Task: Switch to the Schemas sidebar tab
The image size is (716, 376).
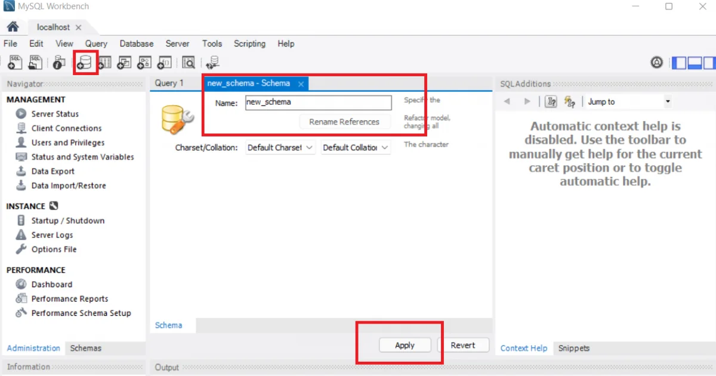Action: coord(85,348)
